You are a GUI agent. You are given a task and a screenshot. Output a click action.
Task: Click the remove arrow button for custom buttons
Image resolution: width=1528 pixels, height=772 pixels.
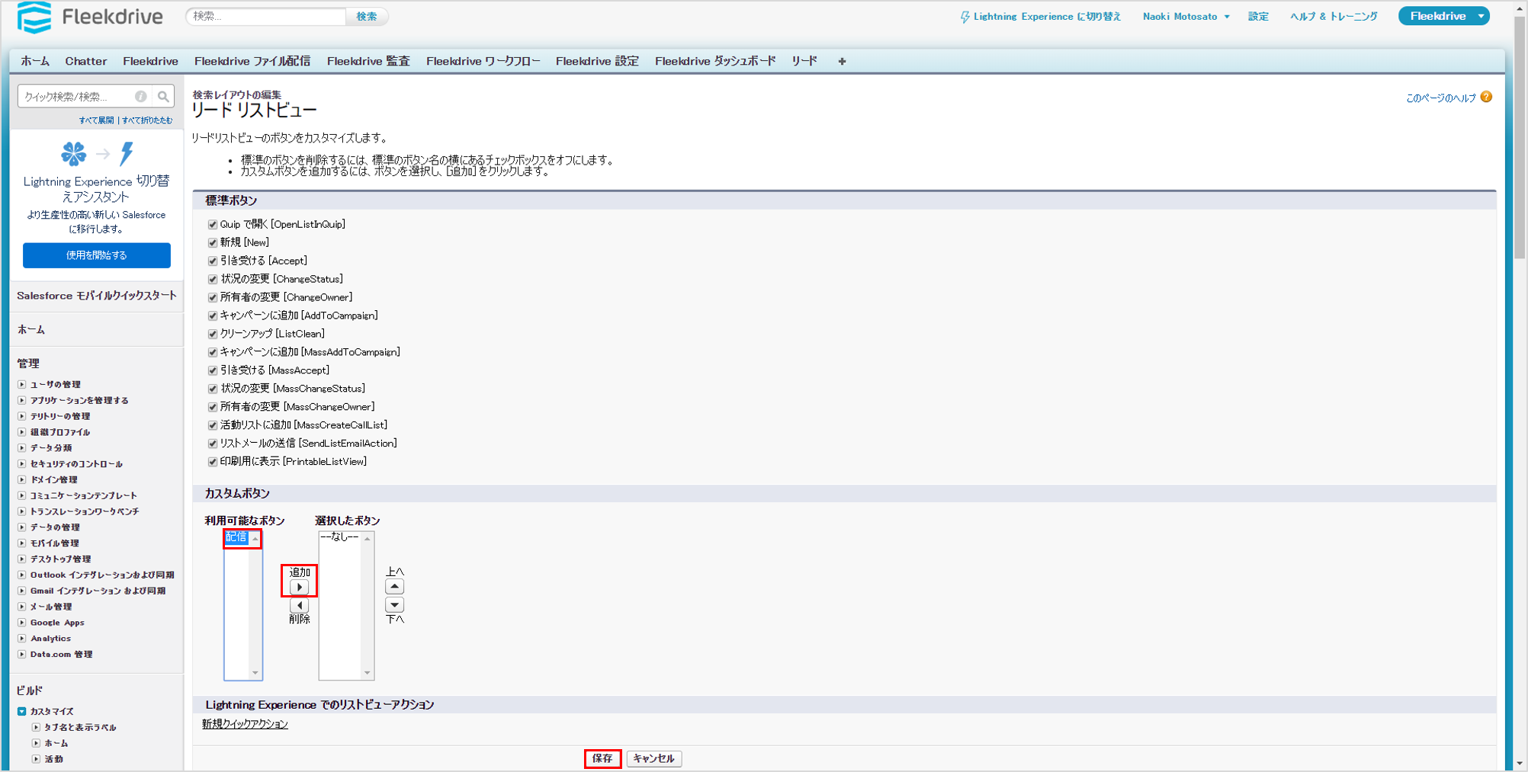(x=299, y=605)
